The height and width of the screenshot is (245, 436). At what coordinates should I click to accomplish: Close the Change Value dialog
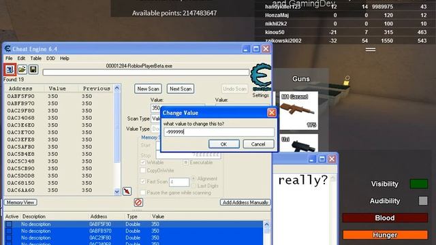click(x=271, y=113)
